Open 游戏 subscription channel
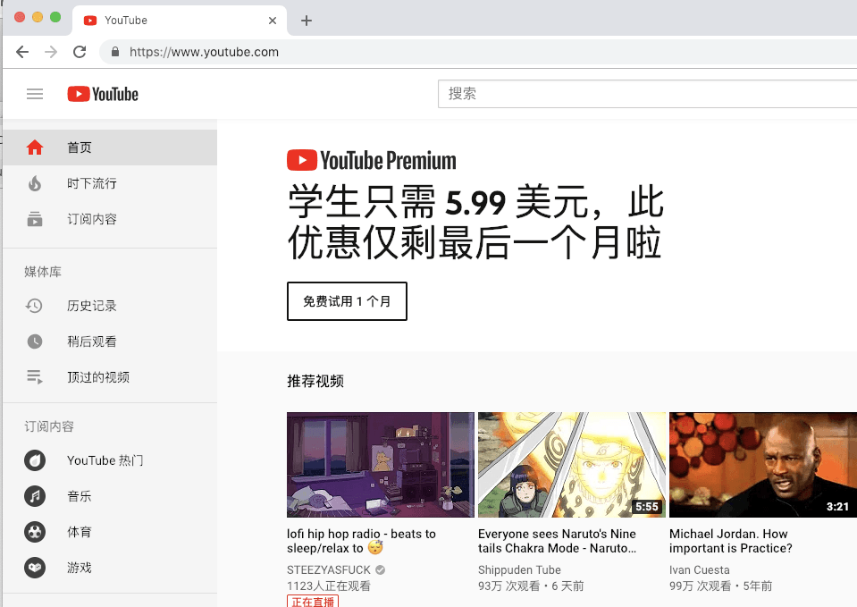 point(110,568)
